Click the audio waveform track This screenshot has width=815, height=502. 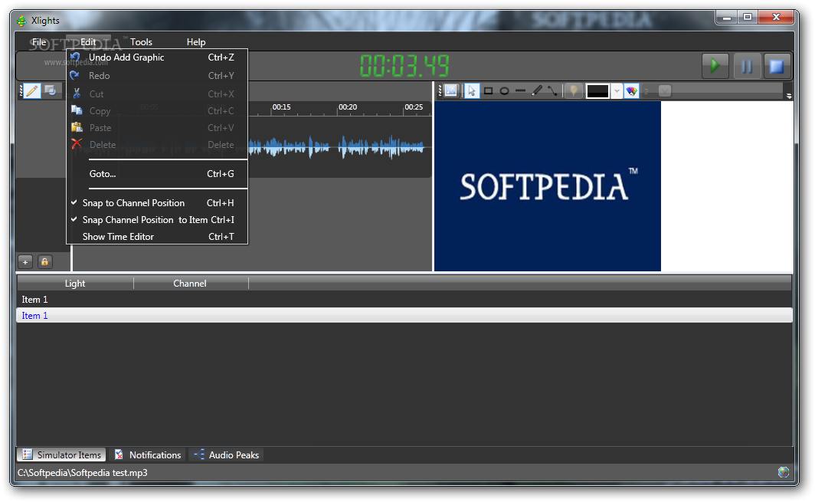pyautogui.click(x=338, y=147)
